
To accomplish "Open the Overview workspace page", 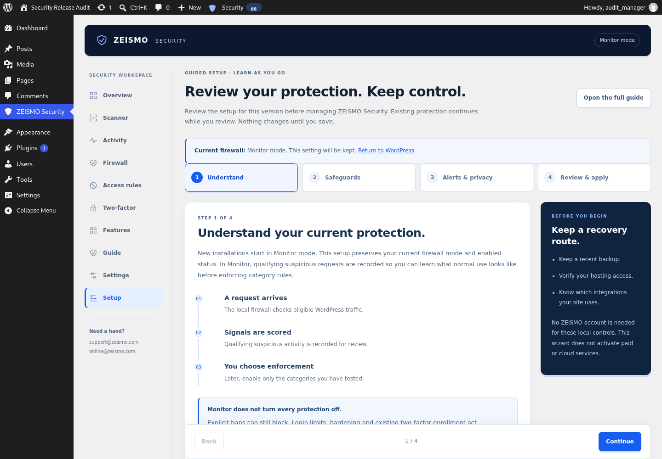I will coord(124,95).
